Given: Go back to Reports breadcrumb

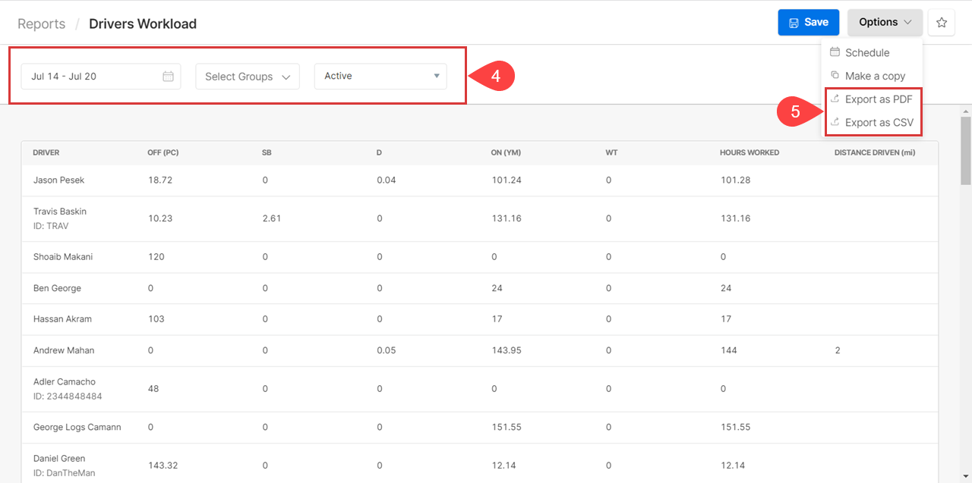Looking at the screenshot, I should (42, 24).
